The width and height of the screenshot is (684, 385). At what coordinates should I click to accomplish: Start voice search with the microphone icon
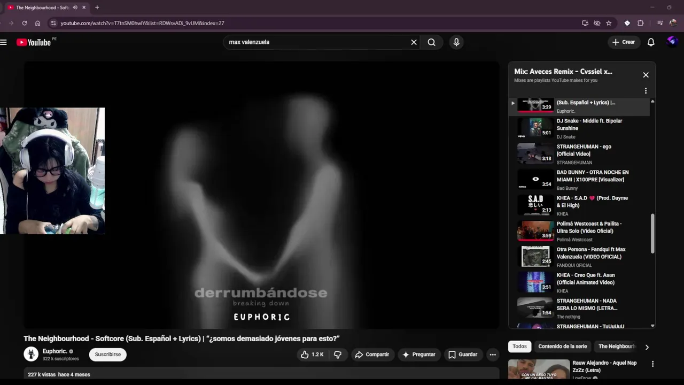point(456,42)
